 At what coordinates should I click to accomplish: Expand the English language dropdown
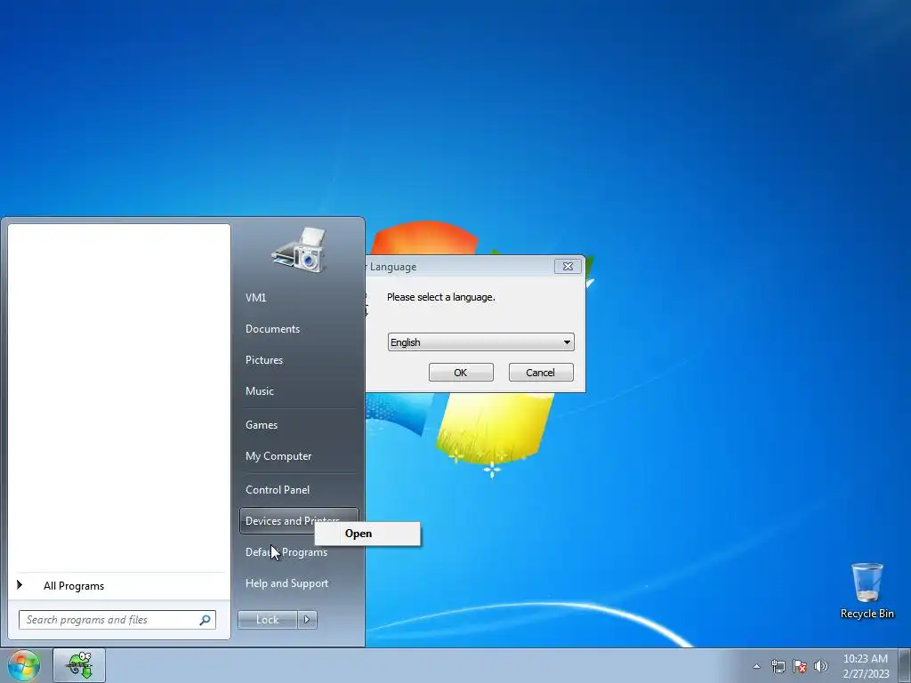[x=480, y=342]
